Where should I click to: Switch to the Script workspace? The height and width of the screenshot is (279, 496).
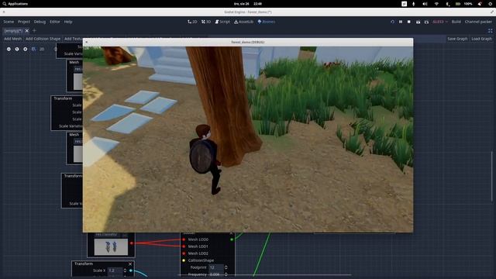(x=222, y=22)
